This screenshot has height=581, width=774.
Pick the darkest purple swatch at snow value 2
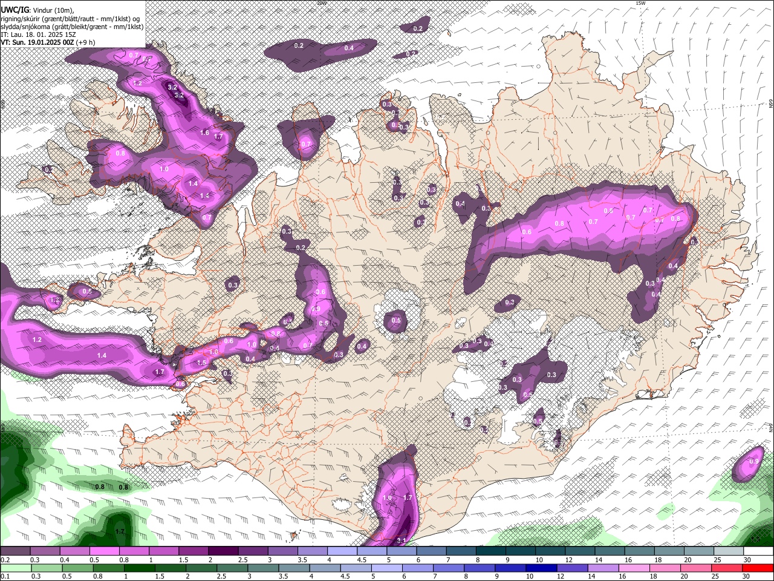tap(223, 551)
